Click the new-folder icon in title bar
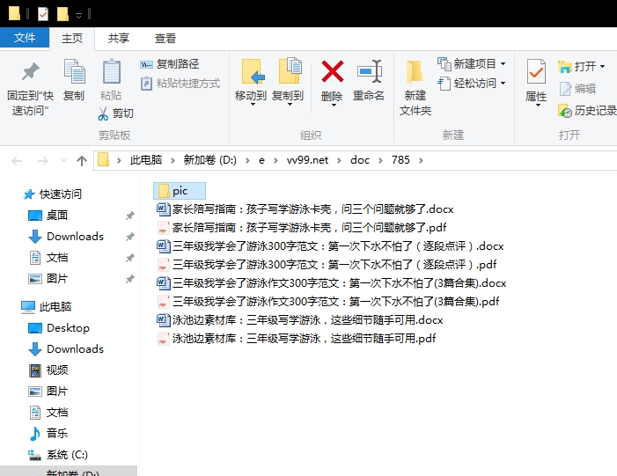The image size is (617, 476). (62, 14)
